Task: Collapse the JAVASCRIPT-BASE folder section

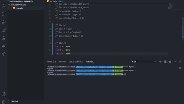Action: [x=18, y=5]
